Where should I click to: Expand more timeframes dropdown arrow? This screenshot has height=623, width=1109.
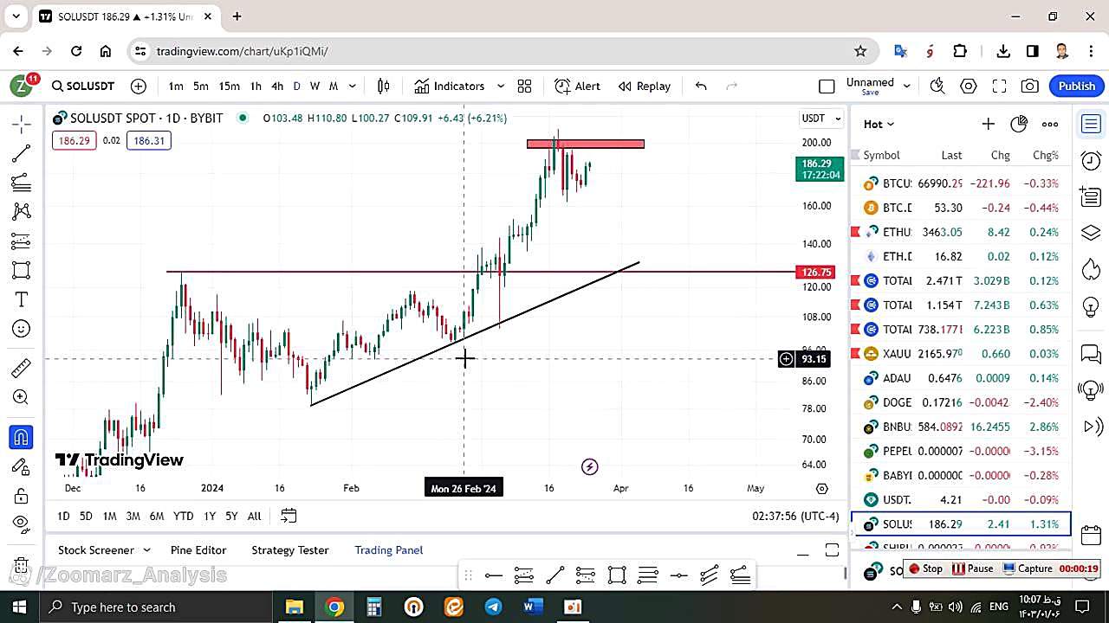tap(353, 86)
